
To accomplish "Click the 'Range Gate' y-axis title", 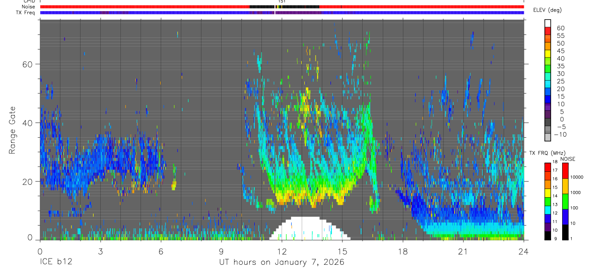I will [x=13, y=130].
